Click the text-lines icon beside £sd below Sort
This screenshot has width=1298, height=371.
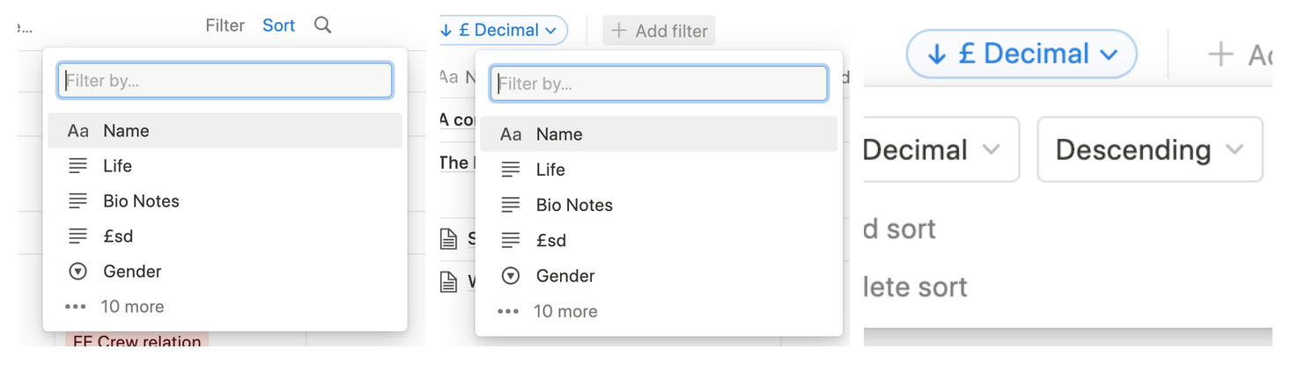point(78,236)
